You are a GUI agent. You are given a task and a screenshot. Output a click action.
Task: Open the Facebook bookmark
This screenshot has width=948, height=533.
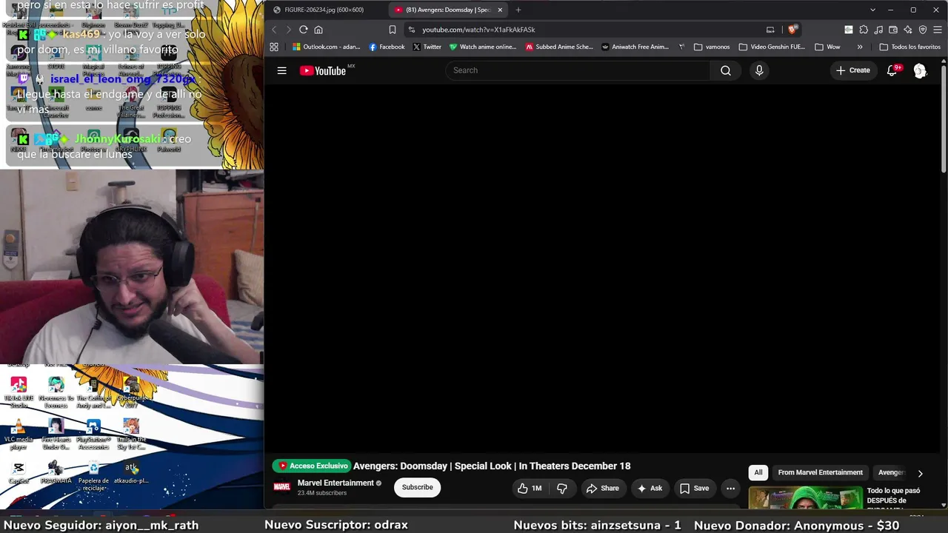(387, 47)
